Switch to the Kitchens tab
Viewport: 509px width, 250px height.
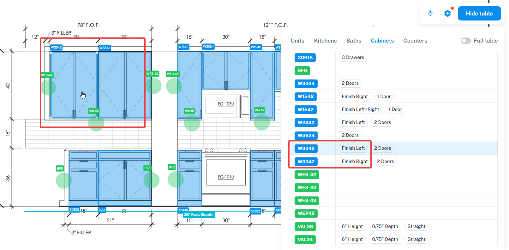325,41
